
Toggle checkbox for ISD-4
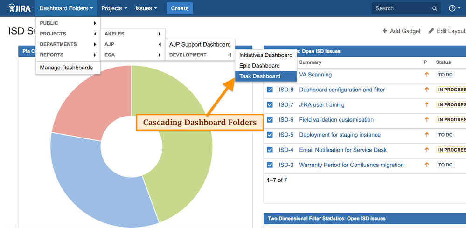click(270, 150)
